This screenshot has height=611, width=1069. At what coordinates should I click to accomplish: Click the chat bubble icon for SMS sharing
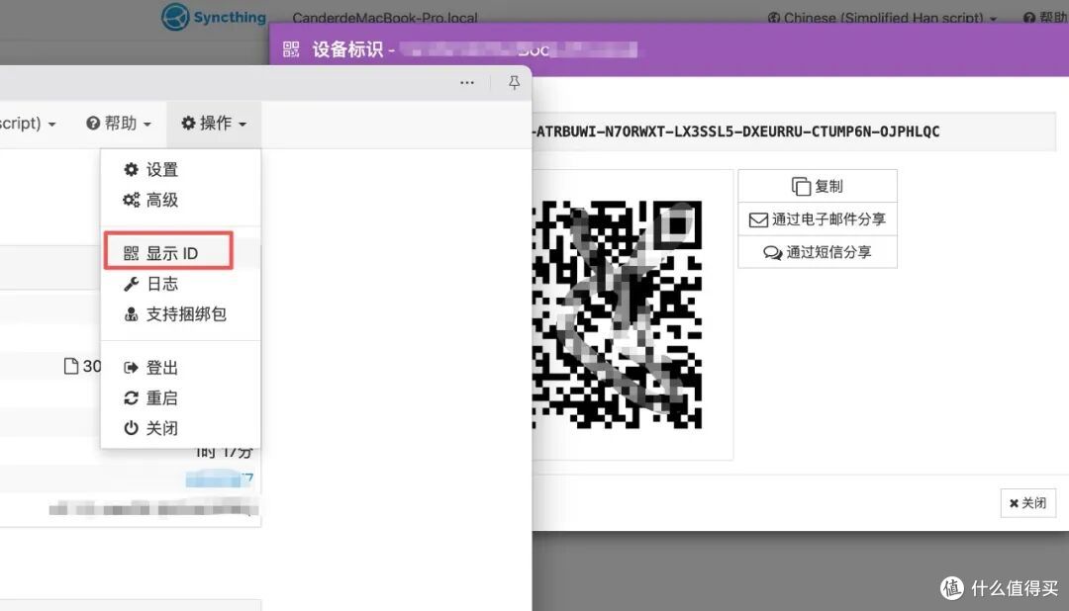[772, 253]
